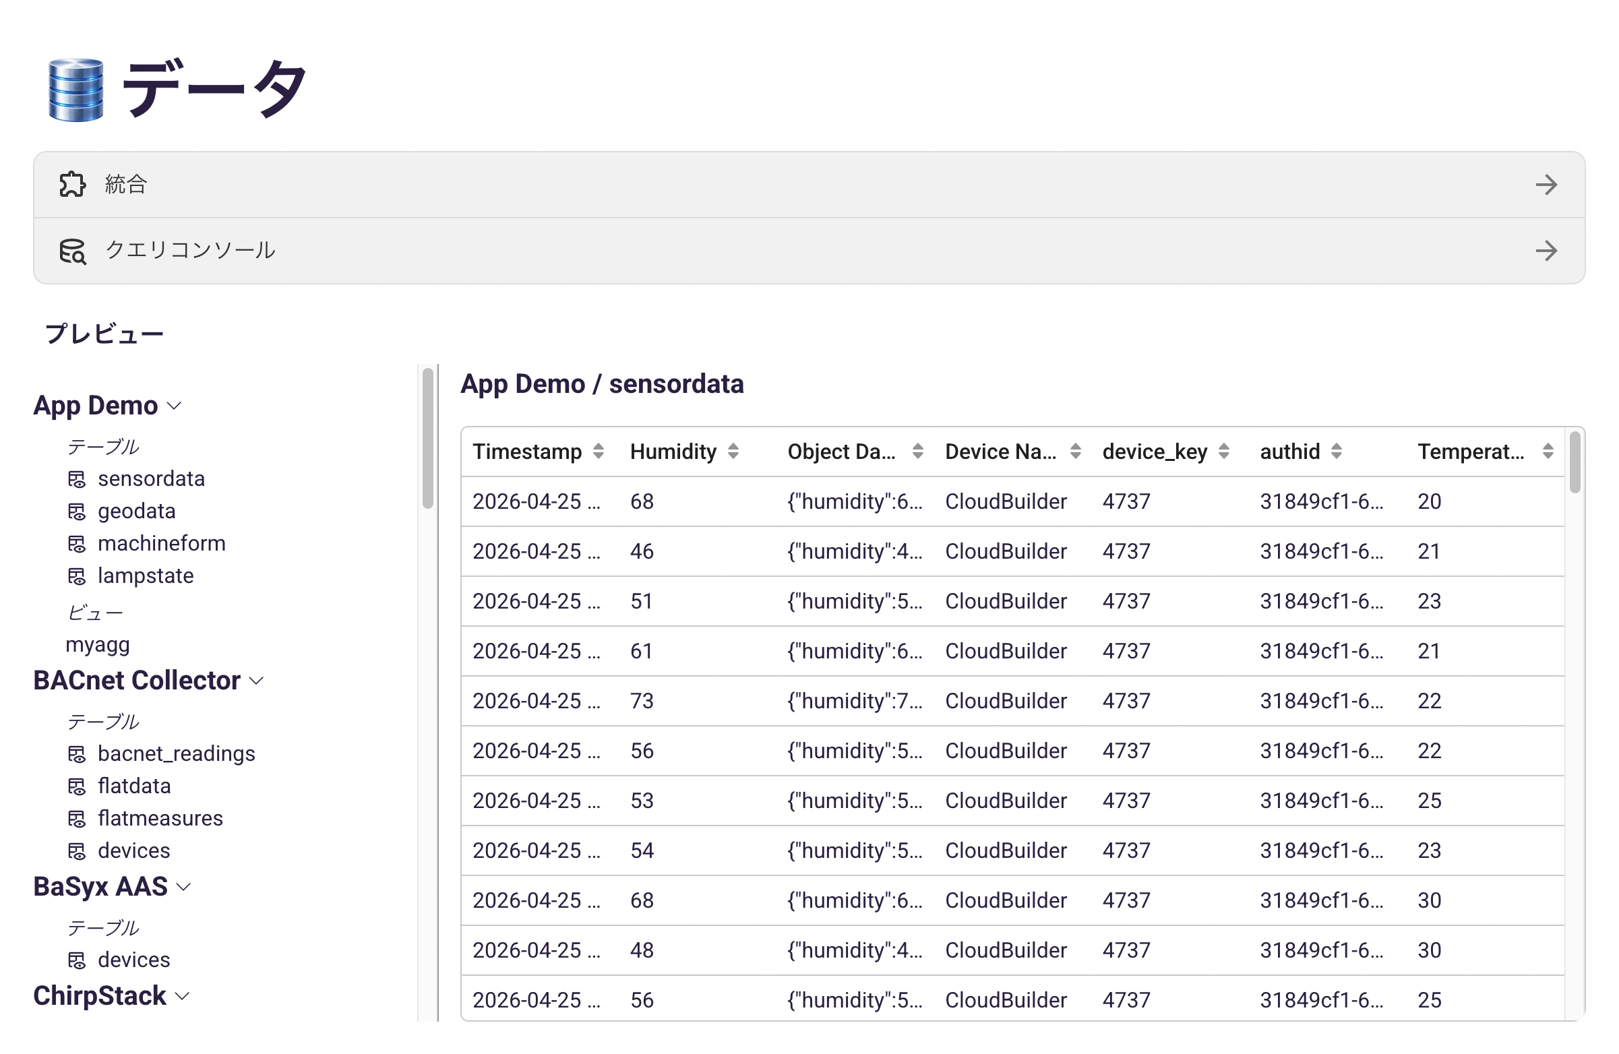Click the puzzle piece 統合 icon

tap(72, 184)
